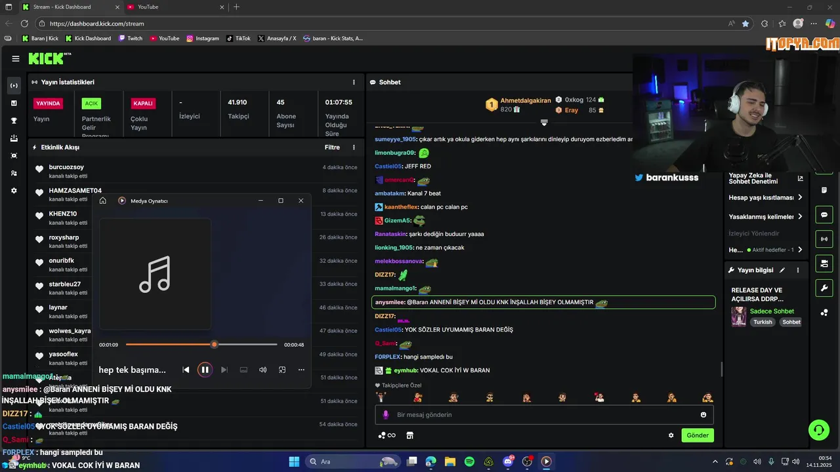
Task: Open Spotify from taskbar
Action: [x=469, y=462]
